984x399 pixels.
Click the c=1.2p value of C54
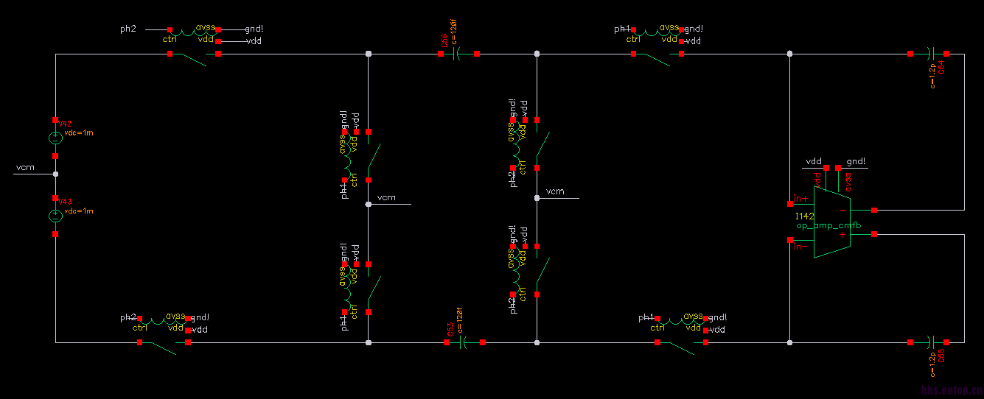click(932, 76)
